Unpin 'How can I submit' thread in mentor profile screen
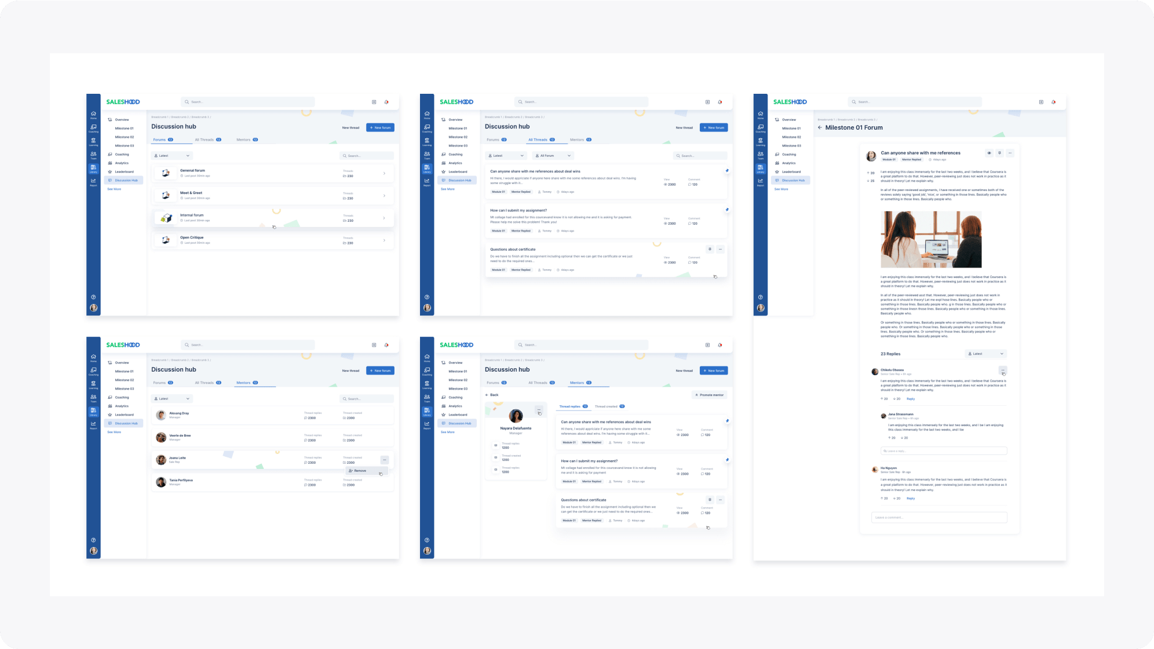Screen dimensions: 1154x649 click(x=727, y=460)
